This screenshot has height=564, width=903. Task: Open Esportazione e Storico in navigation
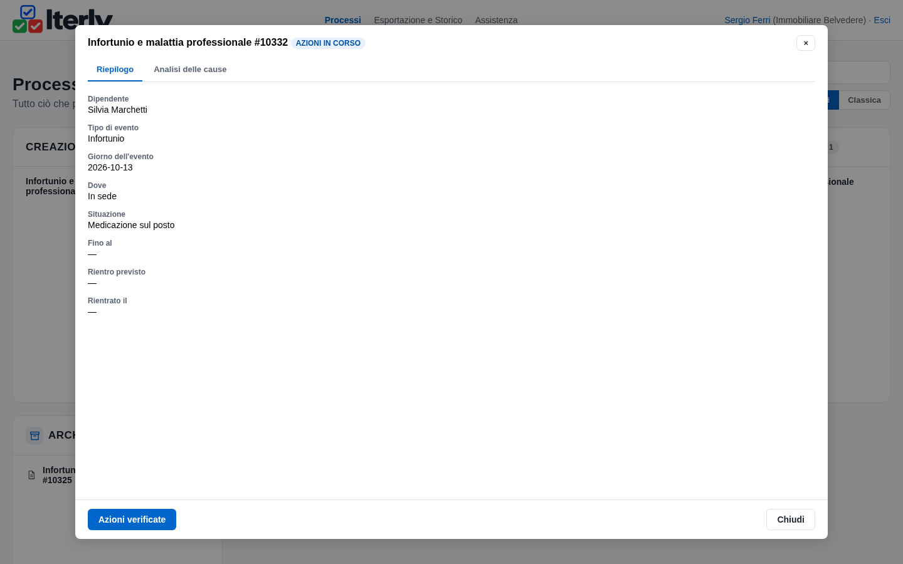418,20
